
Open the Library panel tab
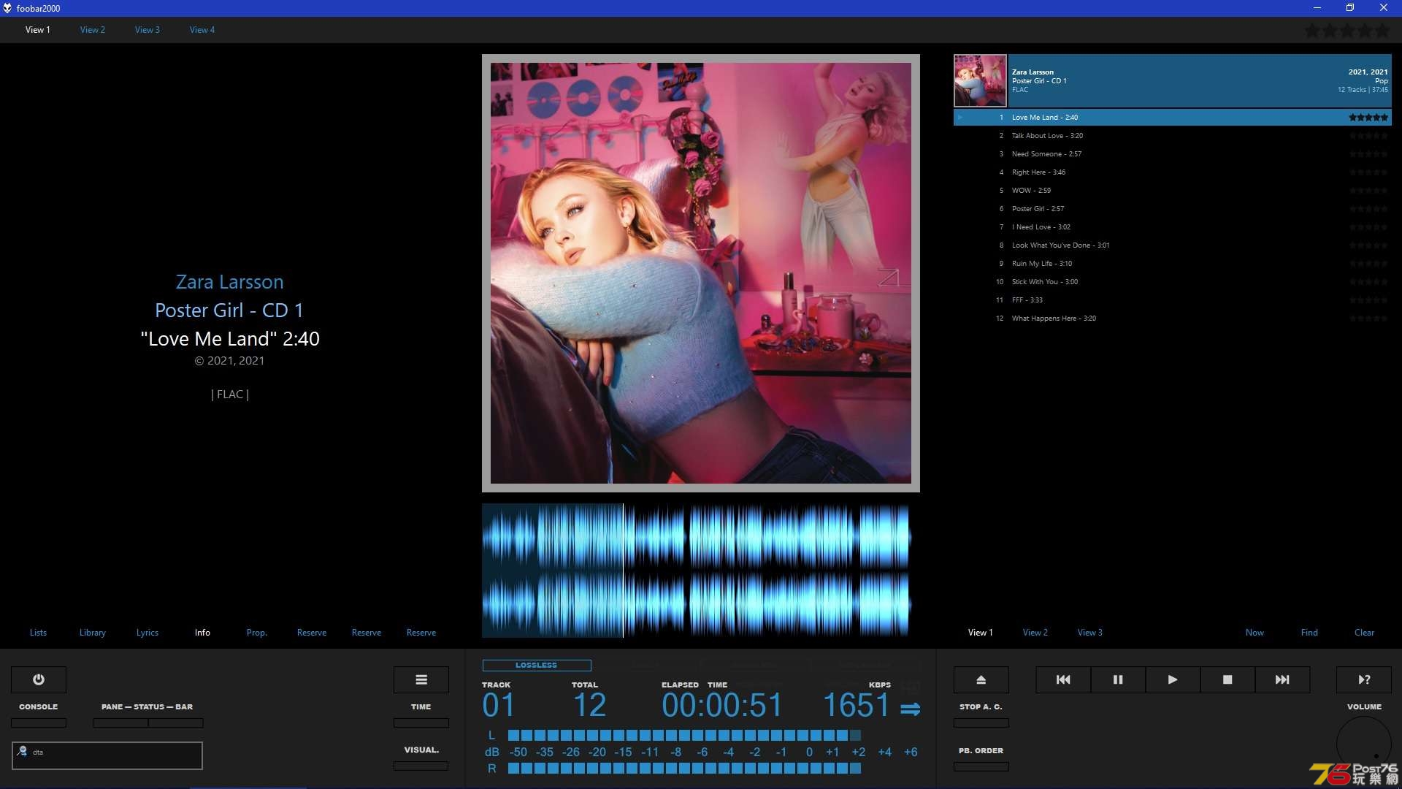(93, 633)
